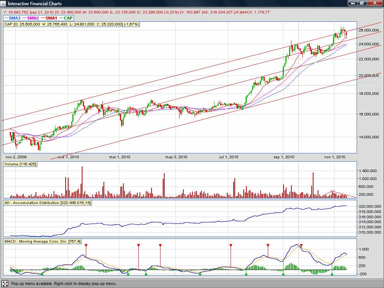Click the 'nov 2, 2009' date axis label
384x288 pixels.
point(16,157)
